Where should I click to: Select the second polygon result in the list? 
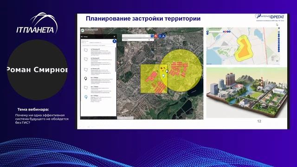pos(98,61)
